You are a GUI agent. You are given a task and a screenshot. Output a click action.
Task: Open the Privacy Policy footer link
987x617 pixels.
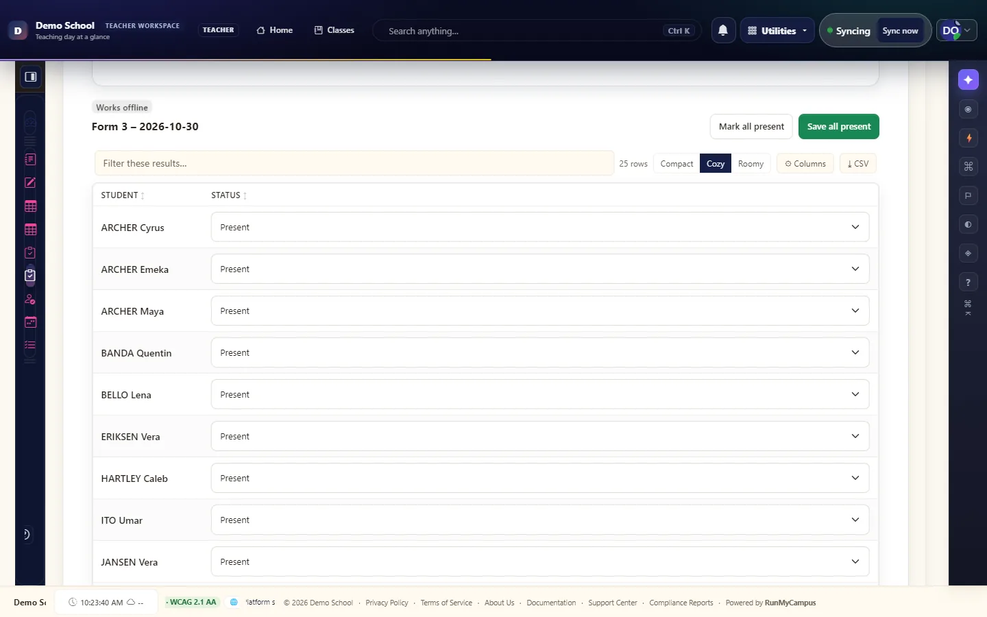pyautogui.click(x=387, y=603)
